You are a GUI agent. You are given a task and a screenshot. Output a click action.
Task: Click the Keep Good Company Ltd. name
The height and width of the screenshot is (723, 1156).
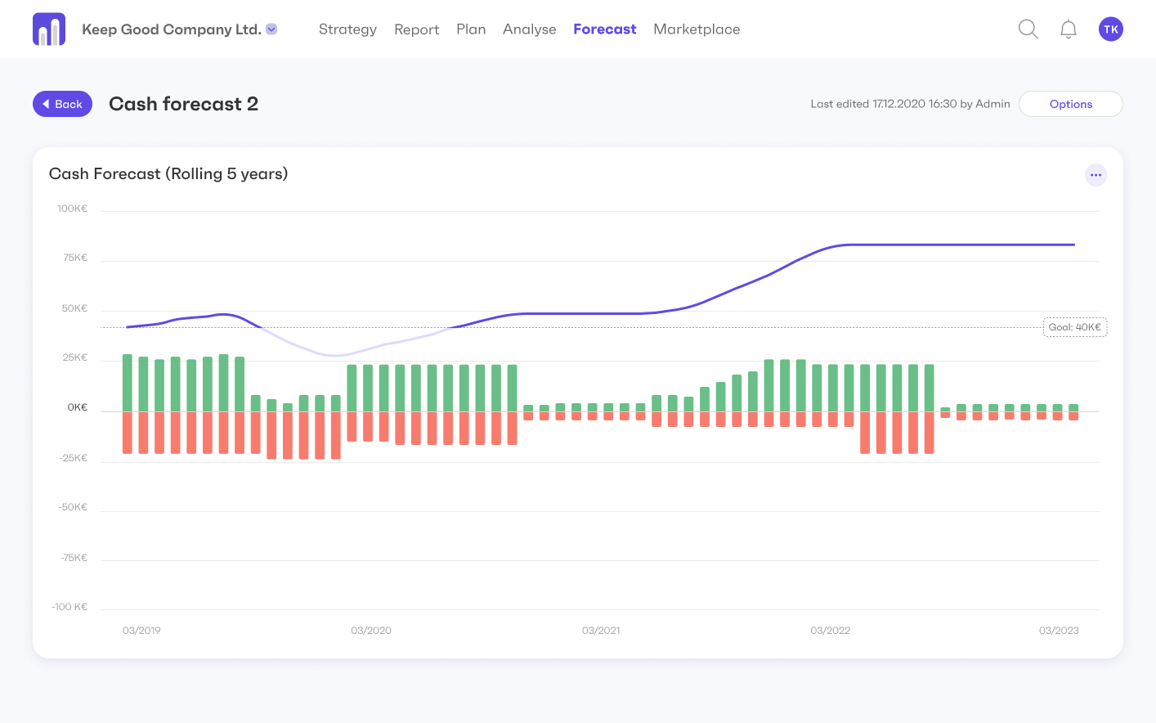click(x=172, y=29)
